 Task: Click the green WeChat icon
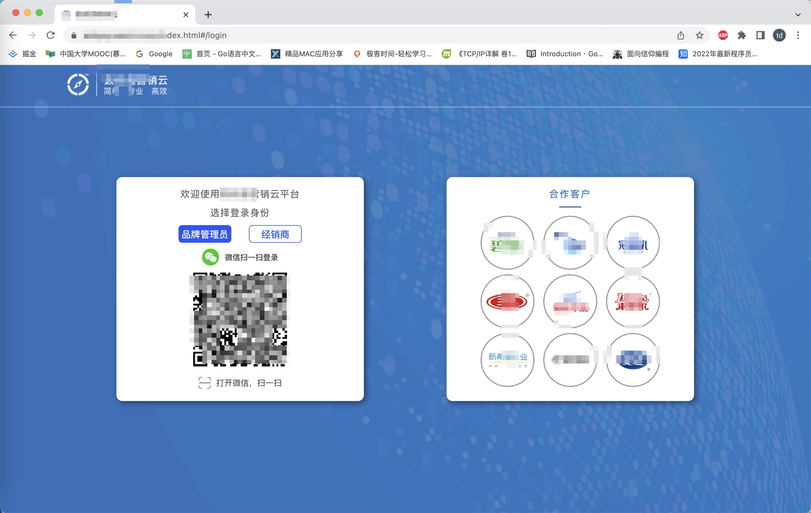pyautogui.click(x=211, y=257)
